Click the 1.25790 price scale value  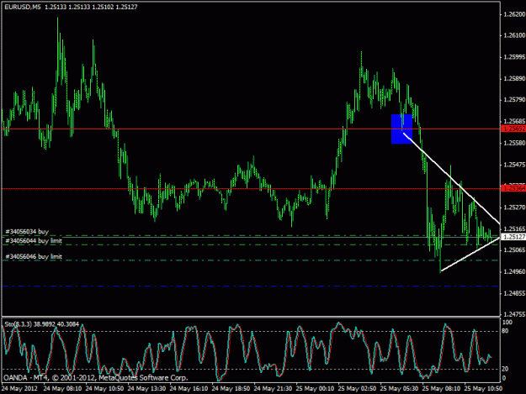(x=514, y=100)
